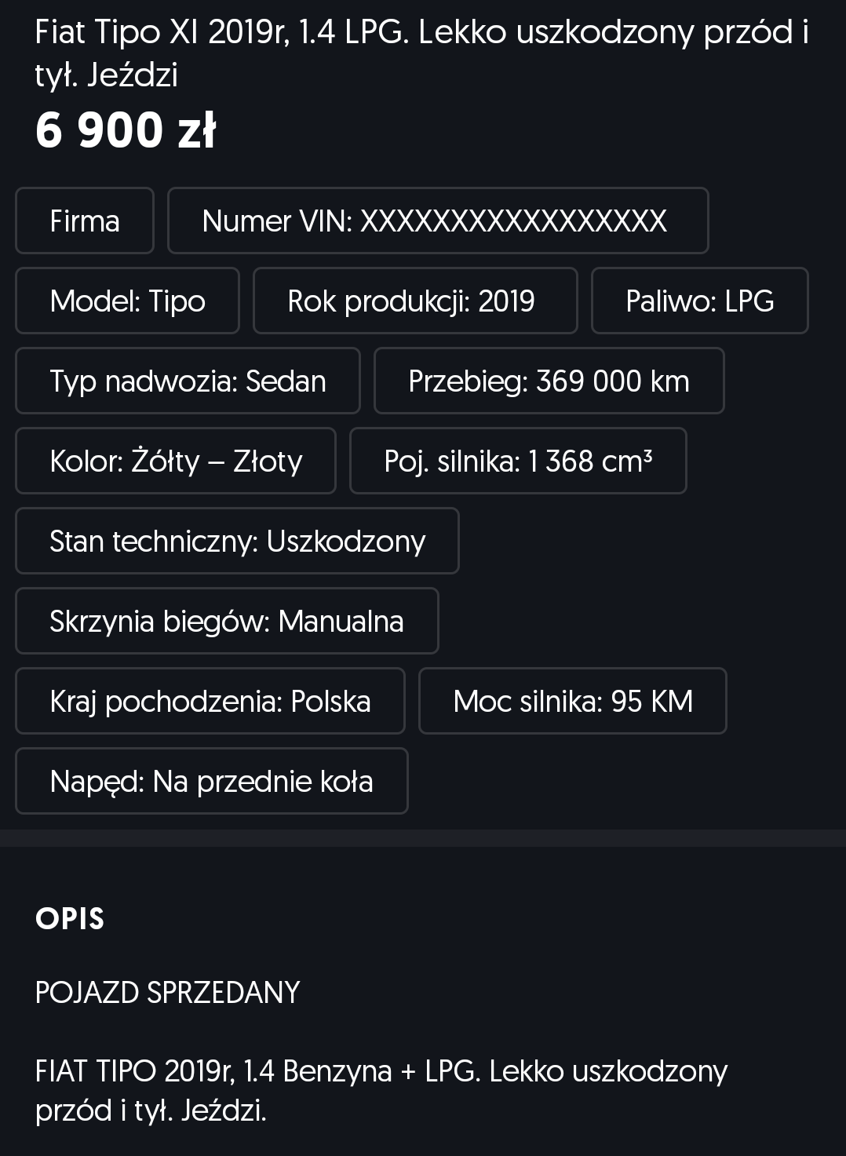Select the Kolor: Żółty – Złoty tag
846x1156 pixels.
176,461
